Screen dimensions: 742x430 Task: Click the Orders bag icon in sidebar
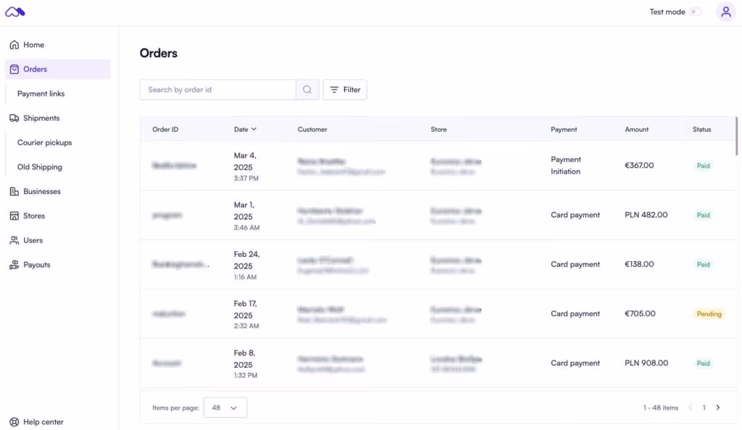[x=14, y=69]
